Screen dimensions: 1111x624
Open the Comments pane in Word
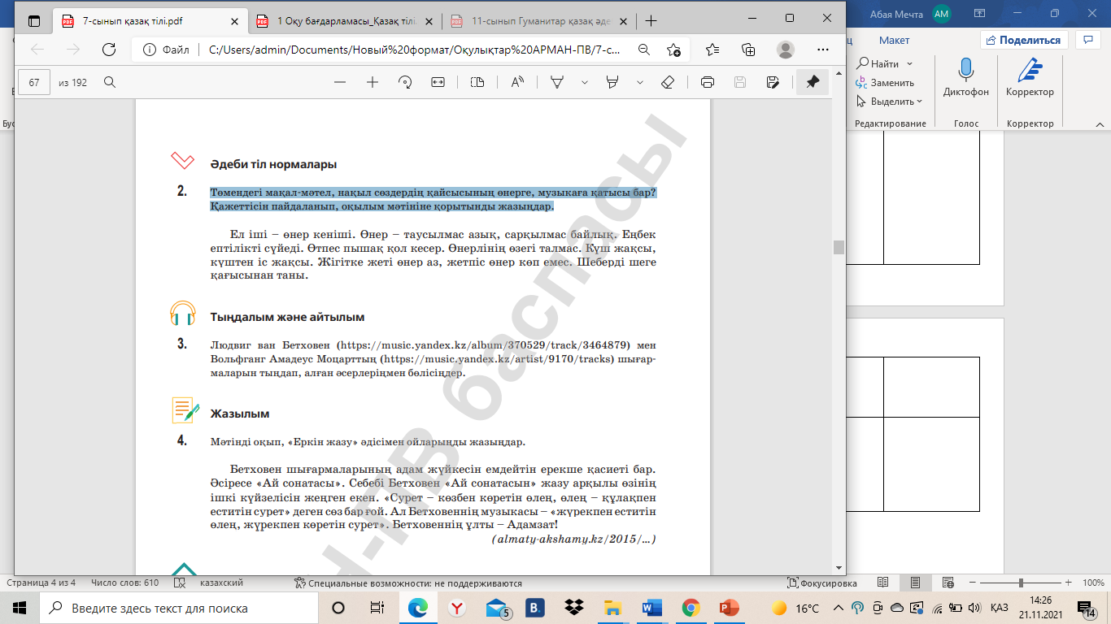pos(1087,40)
